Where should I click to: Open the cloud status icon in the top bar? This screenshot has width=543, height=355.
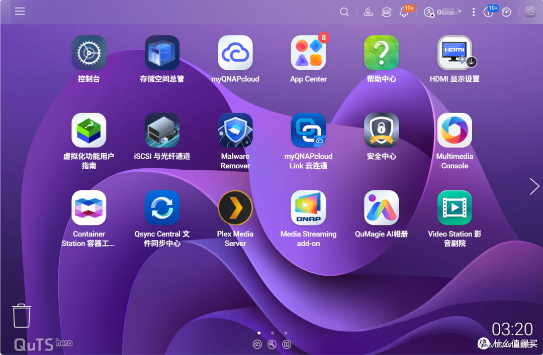click(x=530, y=12)
